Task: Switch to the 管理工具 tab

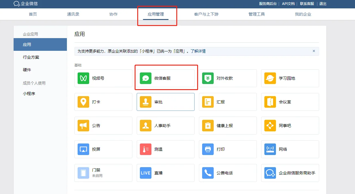Action: tap(257, 14)
